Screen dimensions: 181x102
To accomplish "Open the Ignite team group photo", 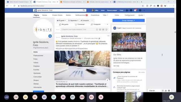I will click(129, 42).
